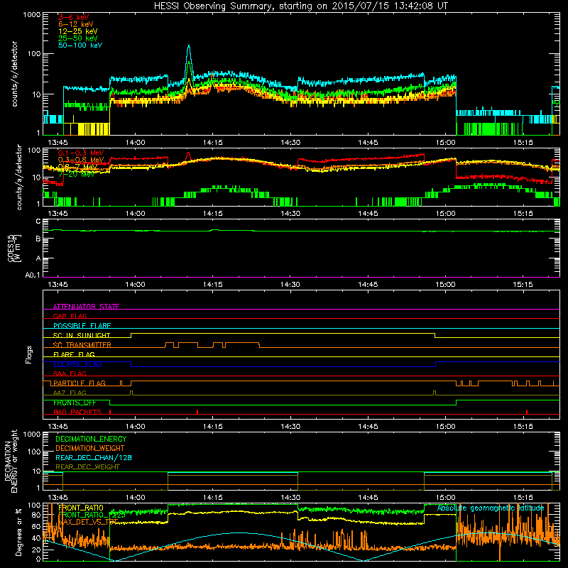This screenshot has height=568, width=568.
Task: Click the ECLIPSE_FLAG step down near 14:00
Action: tap(131, 364)
